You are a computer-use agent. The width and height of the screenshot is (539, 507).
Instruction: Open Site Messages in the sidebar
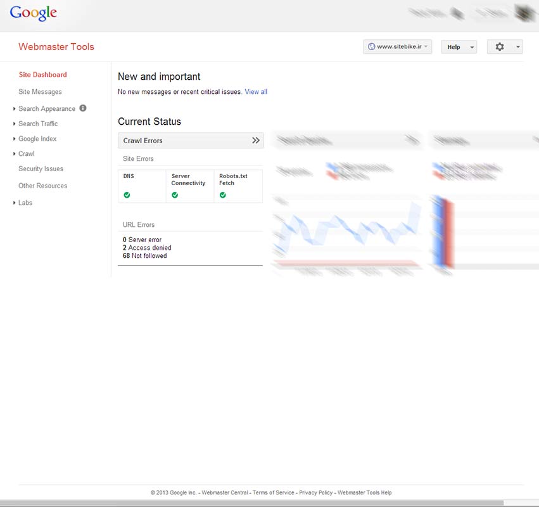[40, 92]
